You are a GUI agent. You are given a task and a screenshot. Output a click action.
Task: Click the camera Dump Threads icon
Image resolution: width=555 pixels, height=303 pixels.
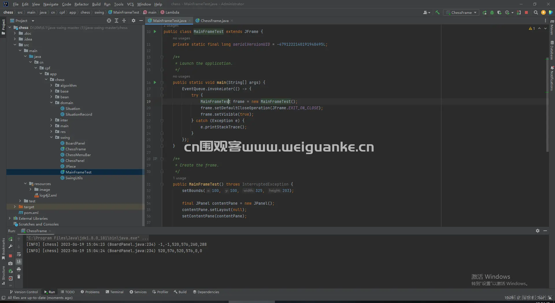[10, 263]
